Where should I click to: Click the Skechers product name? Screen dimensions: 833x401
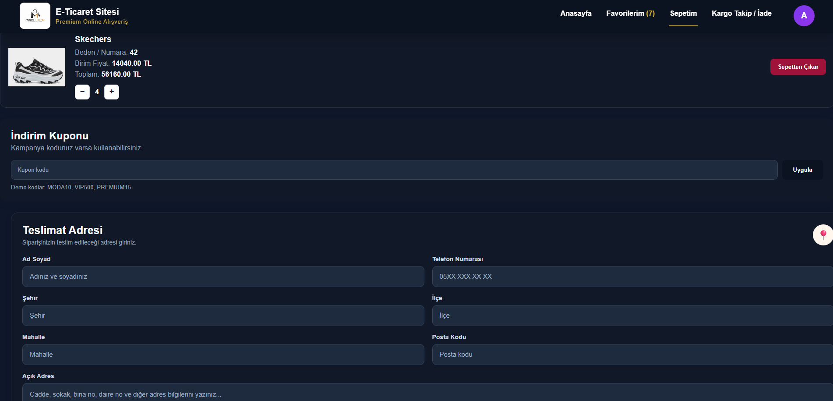tap(93, 39)
